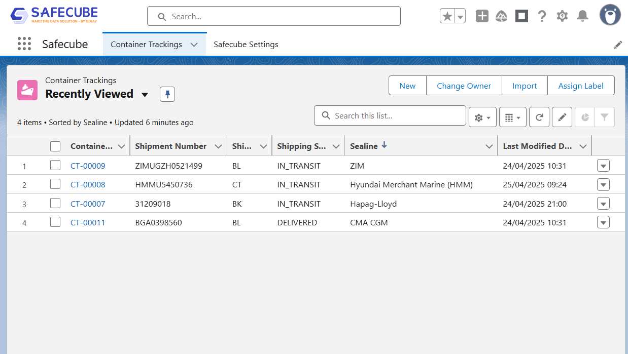Click the ZIMUGZH0521499 shipment number

[168, 166]
